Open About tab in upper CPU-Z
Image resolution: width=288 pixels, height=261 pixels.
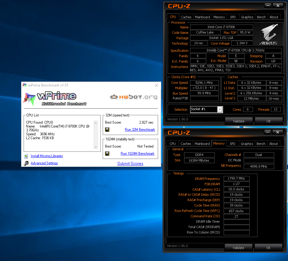(274, 17)
